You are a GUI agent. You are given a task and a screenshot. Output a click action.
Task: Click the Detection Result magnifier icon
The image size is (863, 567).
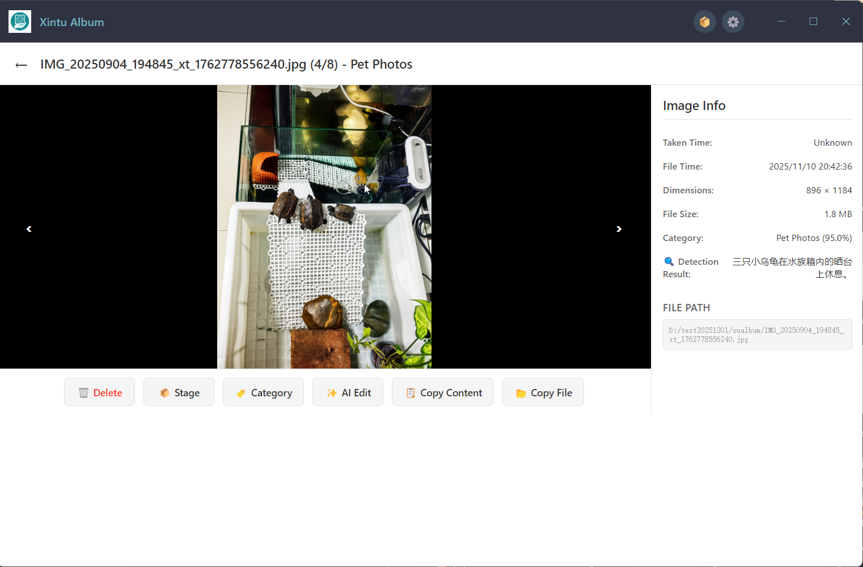pos(669,261)
